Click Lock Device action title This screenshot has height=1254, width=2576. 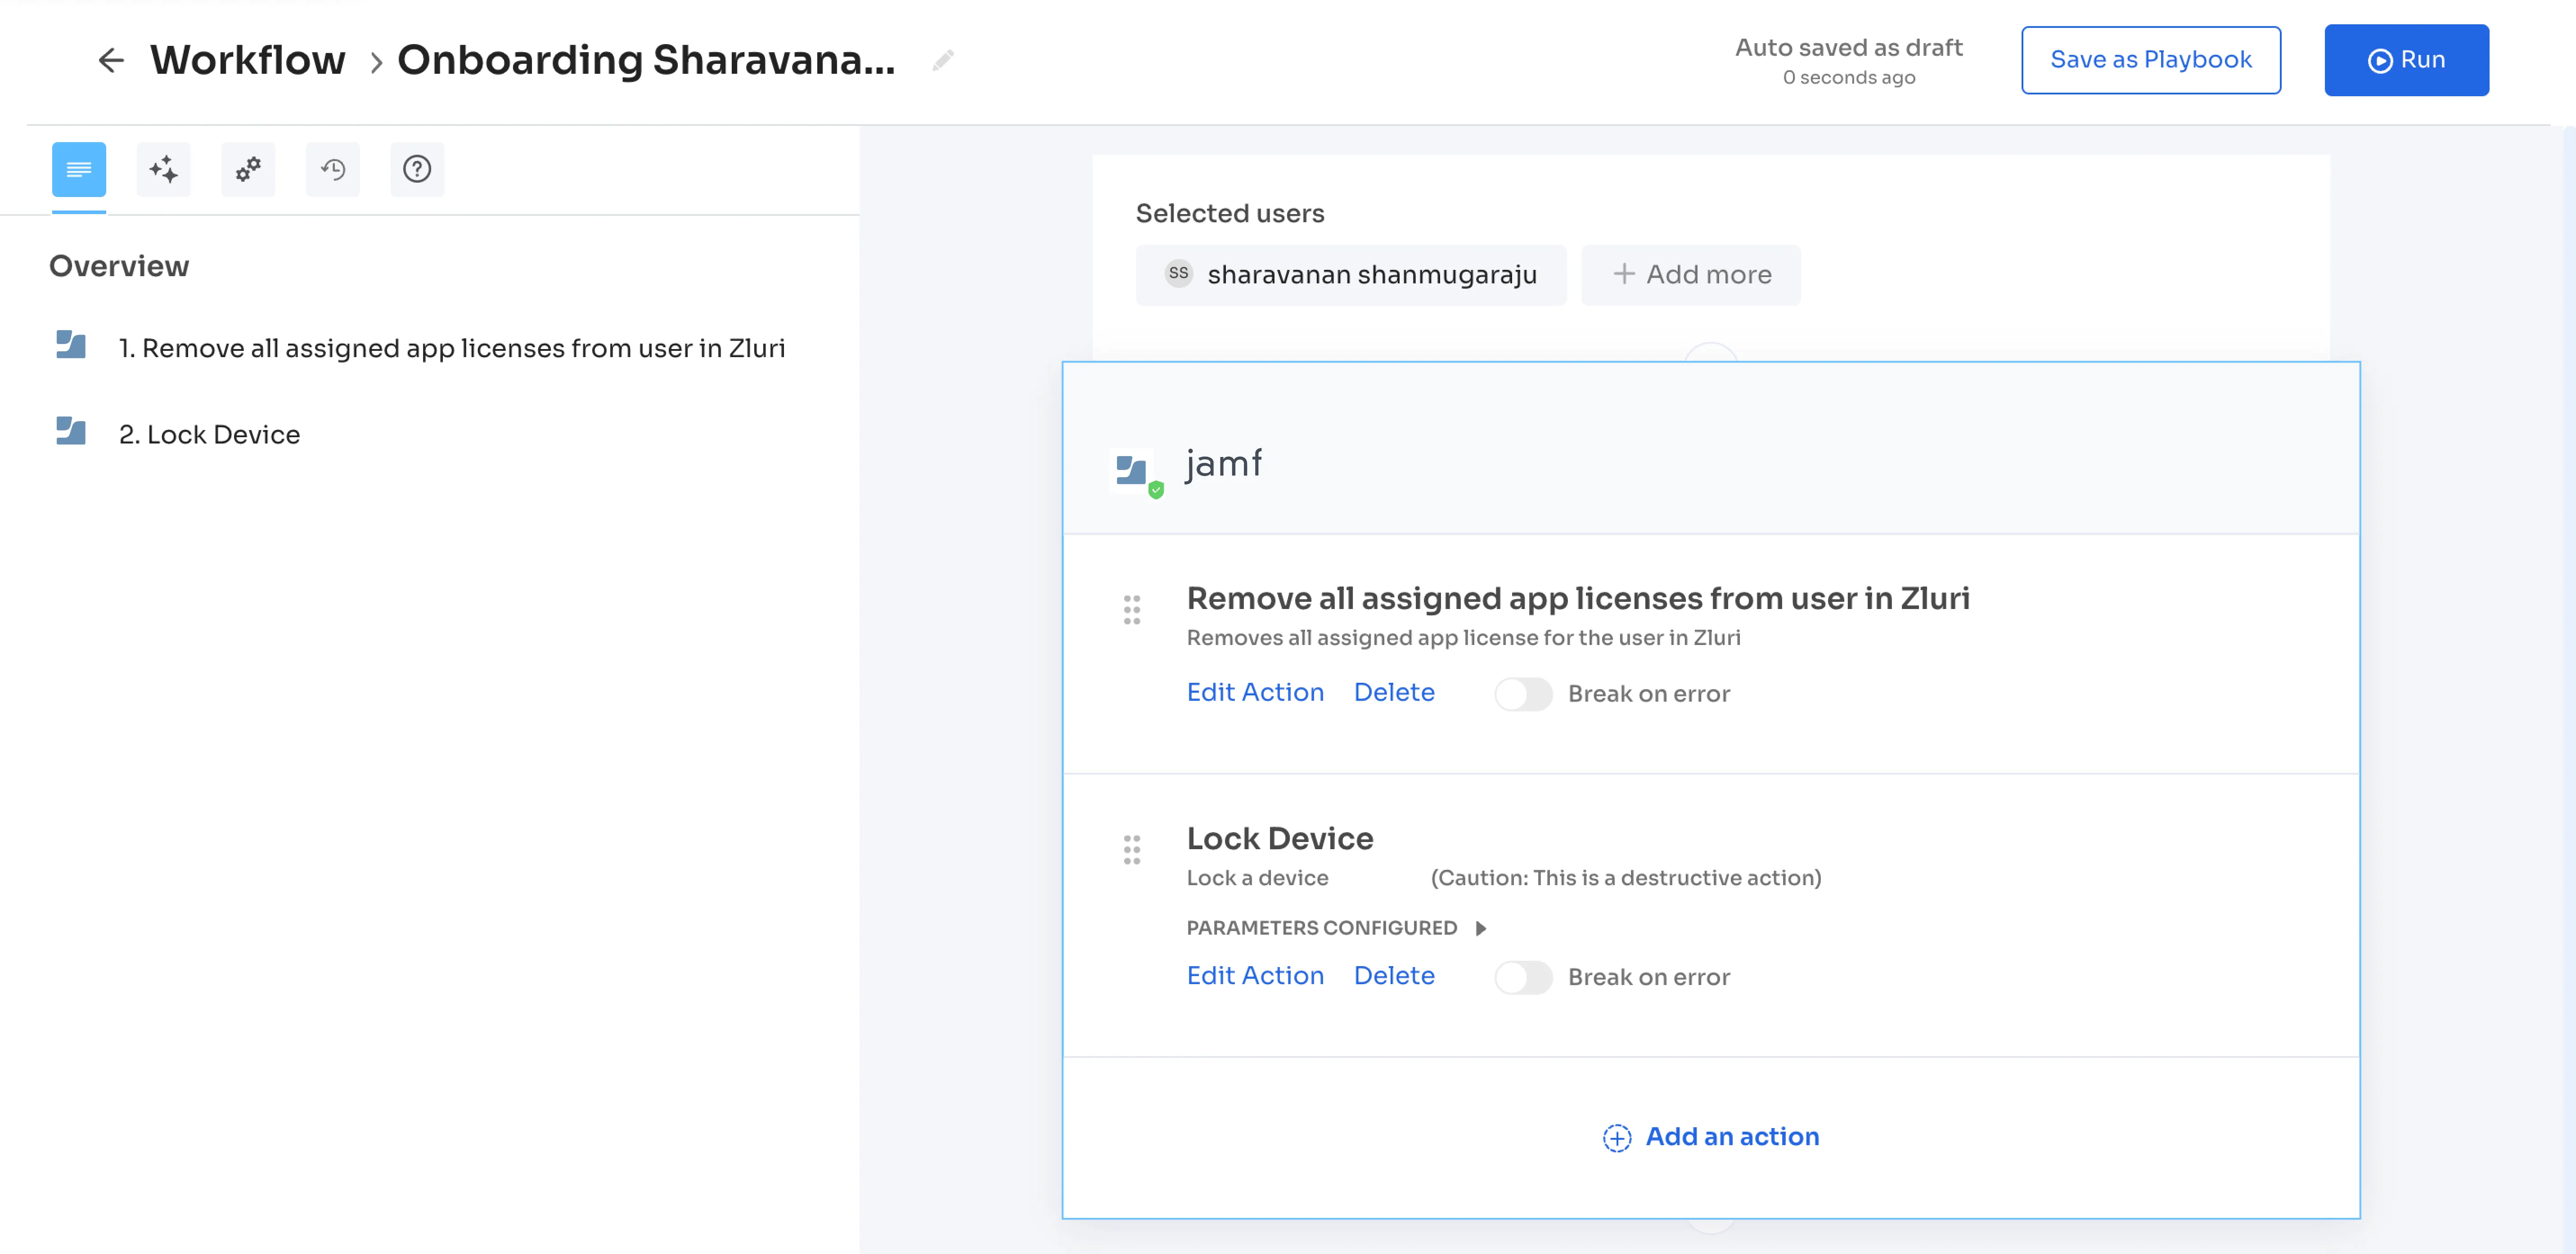click(x=1280, y=838)
